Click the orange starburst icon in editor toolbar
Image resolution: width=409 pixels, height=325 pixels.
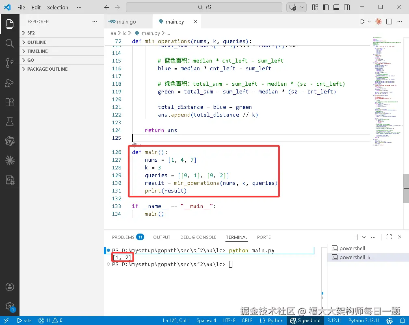coord(379,22)
